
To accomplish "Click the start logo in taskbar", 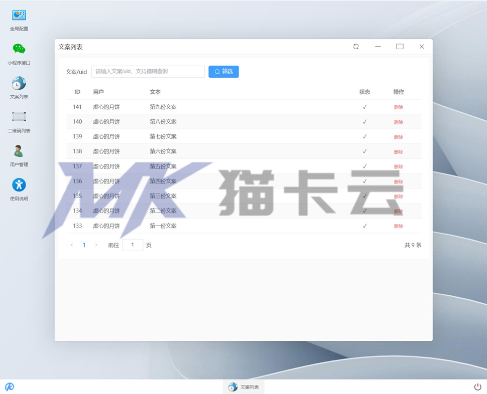I will (x=10, y=386).
